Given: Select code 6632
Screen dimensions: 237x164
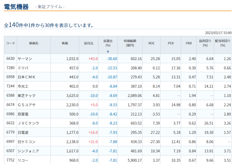Looking at the screenshot, I should (10, 123).
